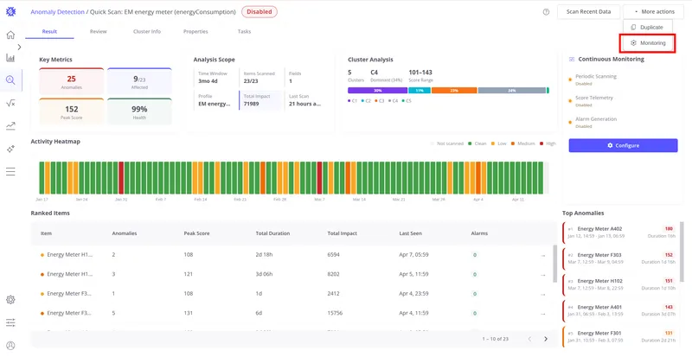692x357 pixels.
Task: Open top anomaly Energy Meter F301
Action: point(619,337)
